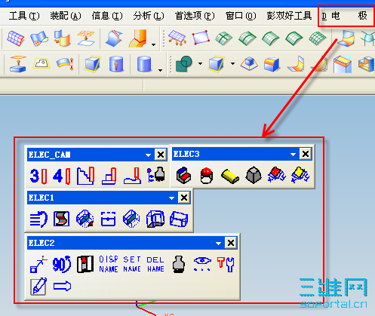375x316 pixels.
Task: Toggle the eye visibility icon in ELEC2
Action: 202,263
